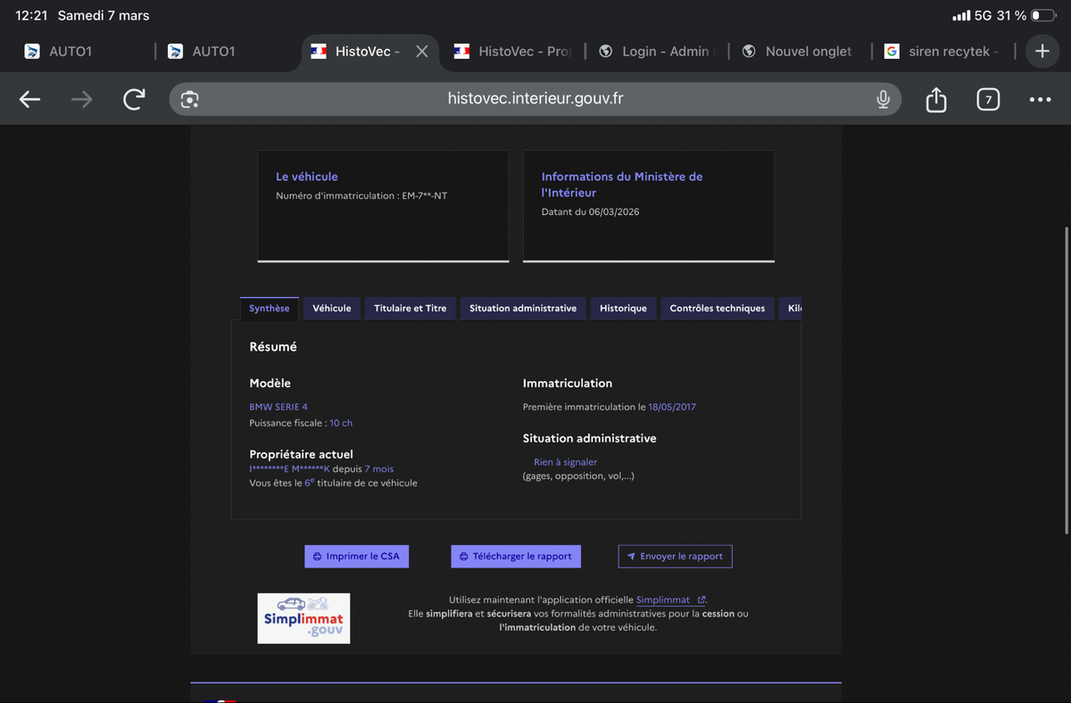This screenshot has width=1071, height=703.
Task: Click the 18/05/2017 registration date
Action: tap(672, 407)
